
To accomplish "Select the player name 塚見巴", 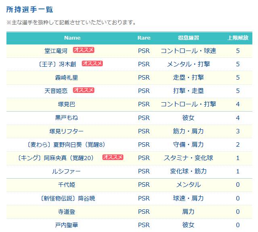I will point(67,104).
